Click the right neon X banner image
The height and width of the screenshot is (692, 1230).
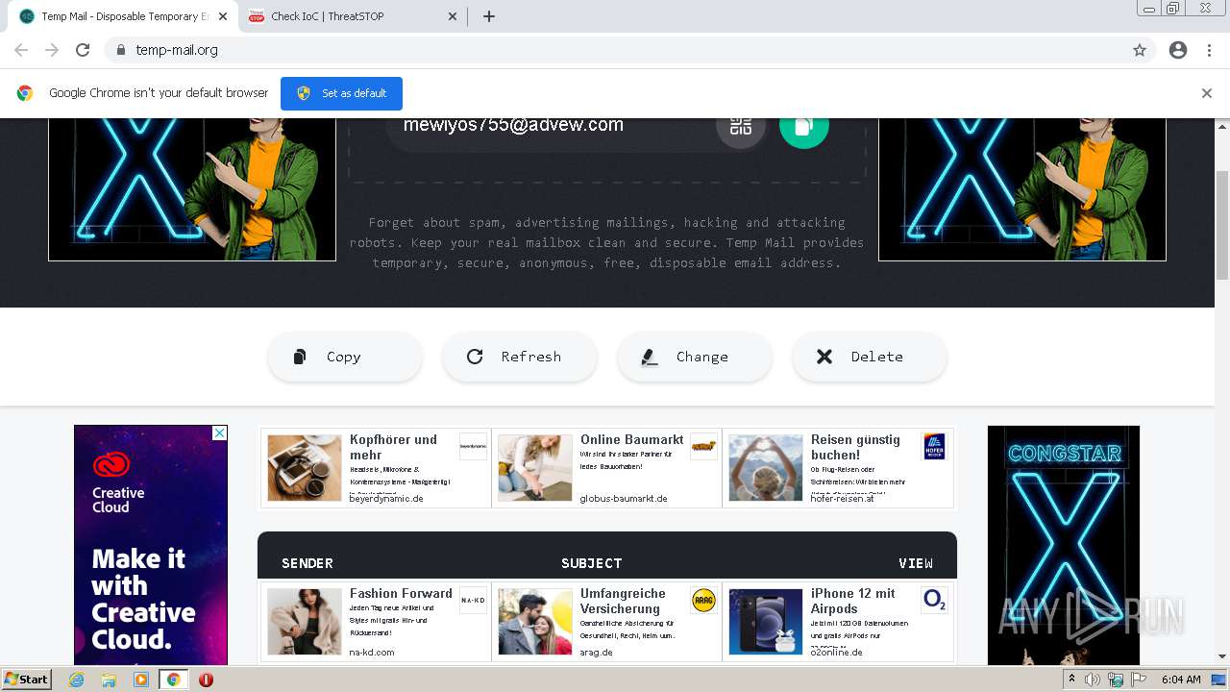[1022, 189]
